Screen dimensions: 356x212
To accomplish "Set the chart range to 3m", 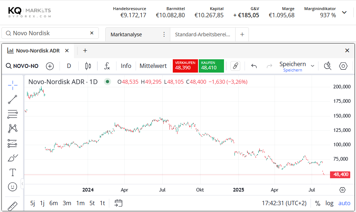I will [x=67, y=203].
